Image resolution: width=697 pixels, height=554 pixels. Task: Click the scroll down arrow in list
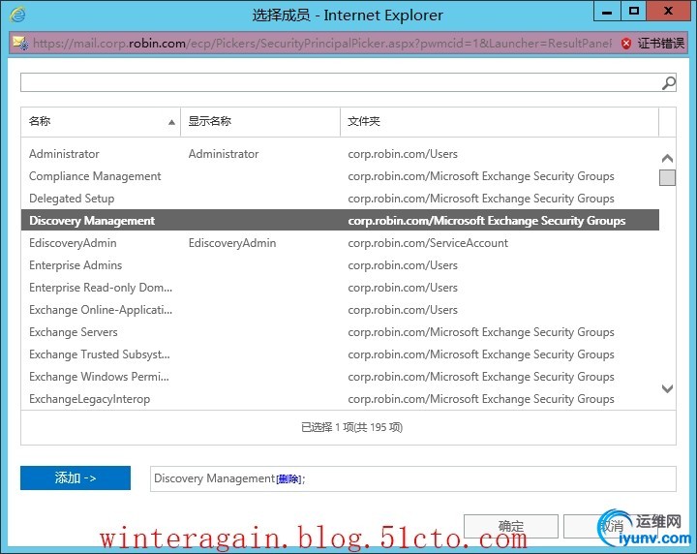click(x=667, y=388)
